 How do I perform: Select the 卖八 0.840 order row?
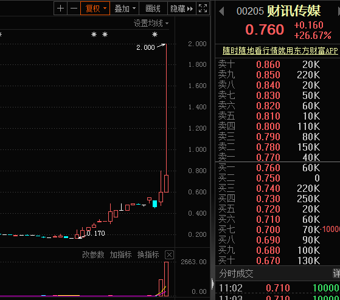[x=277, y=85]
